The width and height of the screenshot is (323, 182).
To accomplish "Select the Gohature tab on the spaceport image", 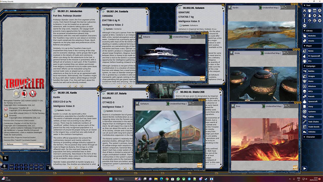I will [145, 104].
